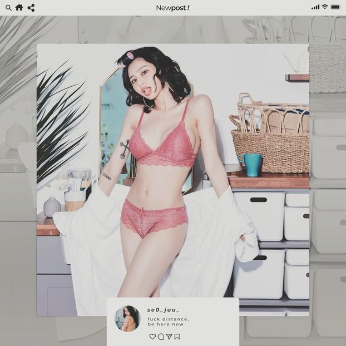The image size is (346, 346).
Task: Click the wooden wall shelf in photo
Action: tap(298, 78)
